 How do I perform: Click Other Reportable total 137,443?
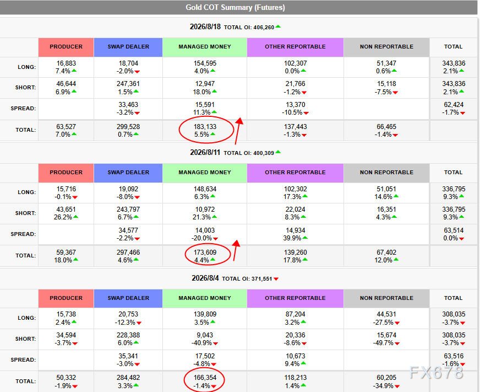pos(295,127)
